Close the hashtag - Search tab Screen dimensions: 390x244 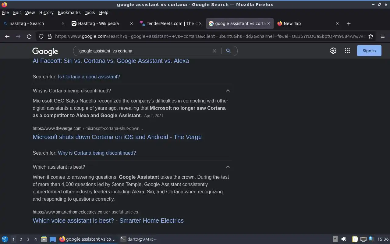pyautogui.click(x=63, y=23)
